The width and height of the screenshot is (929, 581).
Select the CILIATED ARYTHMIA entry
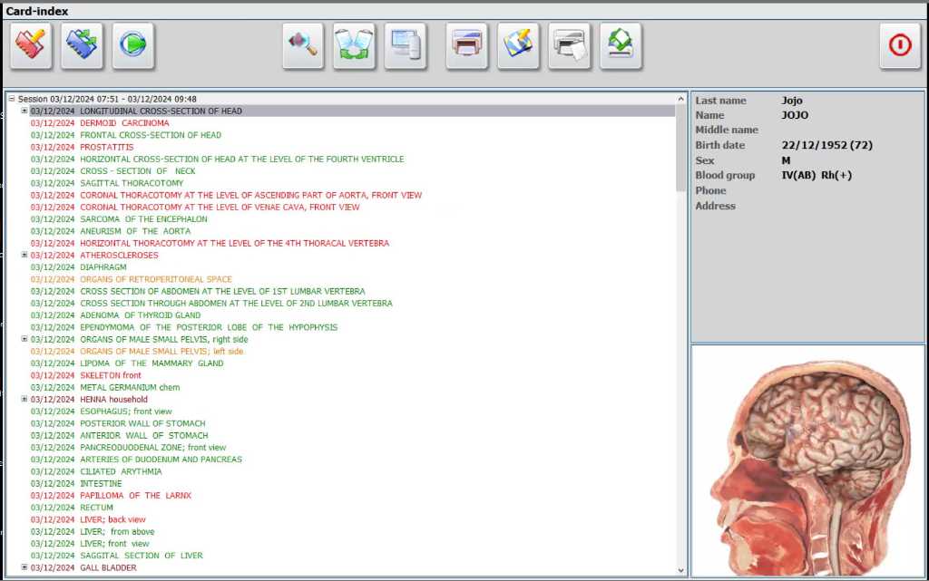[96, 471]
